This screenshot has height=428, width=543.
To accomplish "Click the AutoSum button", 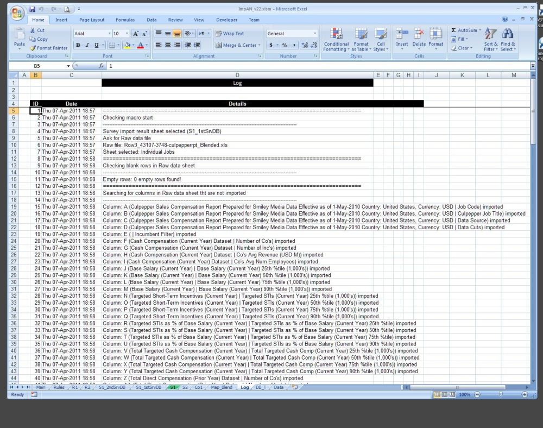I will coord(464,30).
